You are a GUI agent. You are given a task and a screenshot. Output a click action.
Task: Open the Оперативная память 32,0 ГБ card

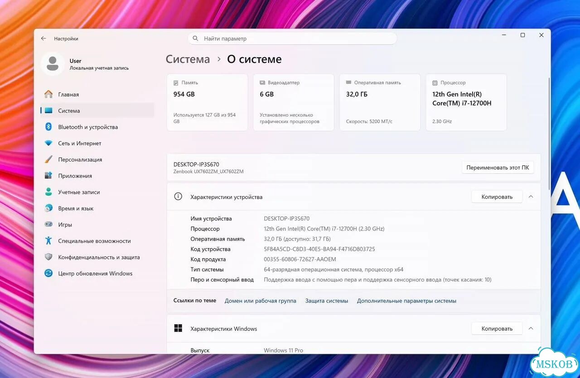click(380, 102)
